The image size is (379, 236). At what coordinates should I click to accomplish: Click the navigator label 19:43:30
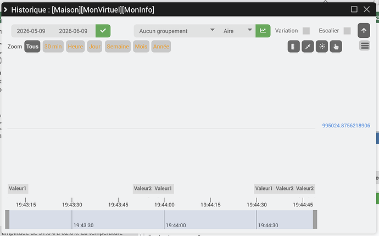tap(83, 226)
